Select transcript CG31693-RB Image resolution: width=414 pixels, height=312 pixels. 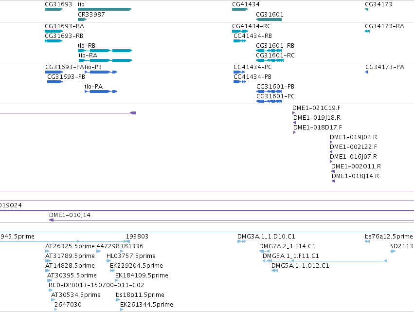[64, 36]
